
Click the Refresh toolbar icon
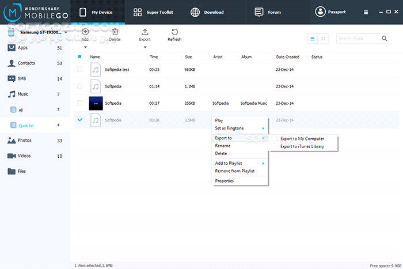[x=174, y=32]
